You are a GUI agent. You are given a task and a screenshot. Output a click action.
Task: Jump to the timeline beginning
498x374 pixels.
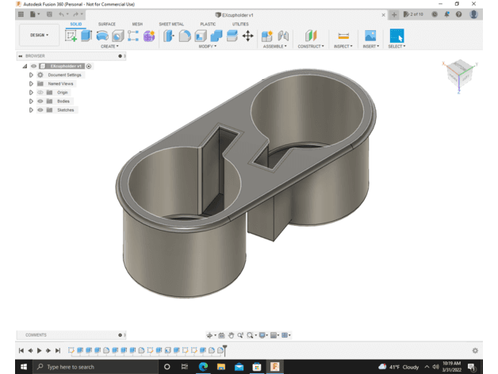tap(21, 350)
